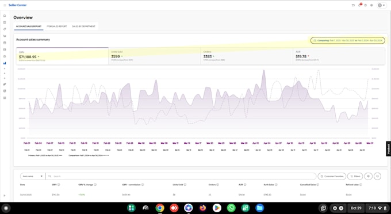Screen dimensions: 391x214
Task: Open the cart-shaped sidebar icon
Action: tap(5, 36)
